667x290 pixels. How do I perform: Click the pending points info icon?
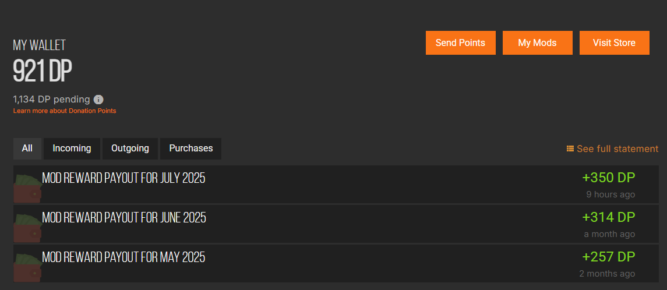tap(99, 100)
